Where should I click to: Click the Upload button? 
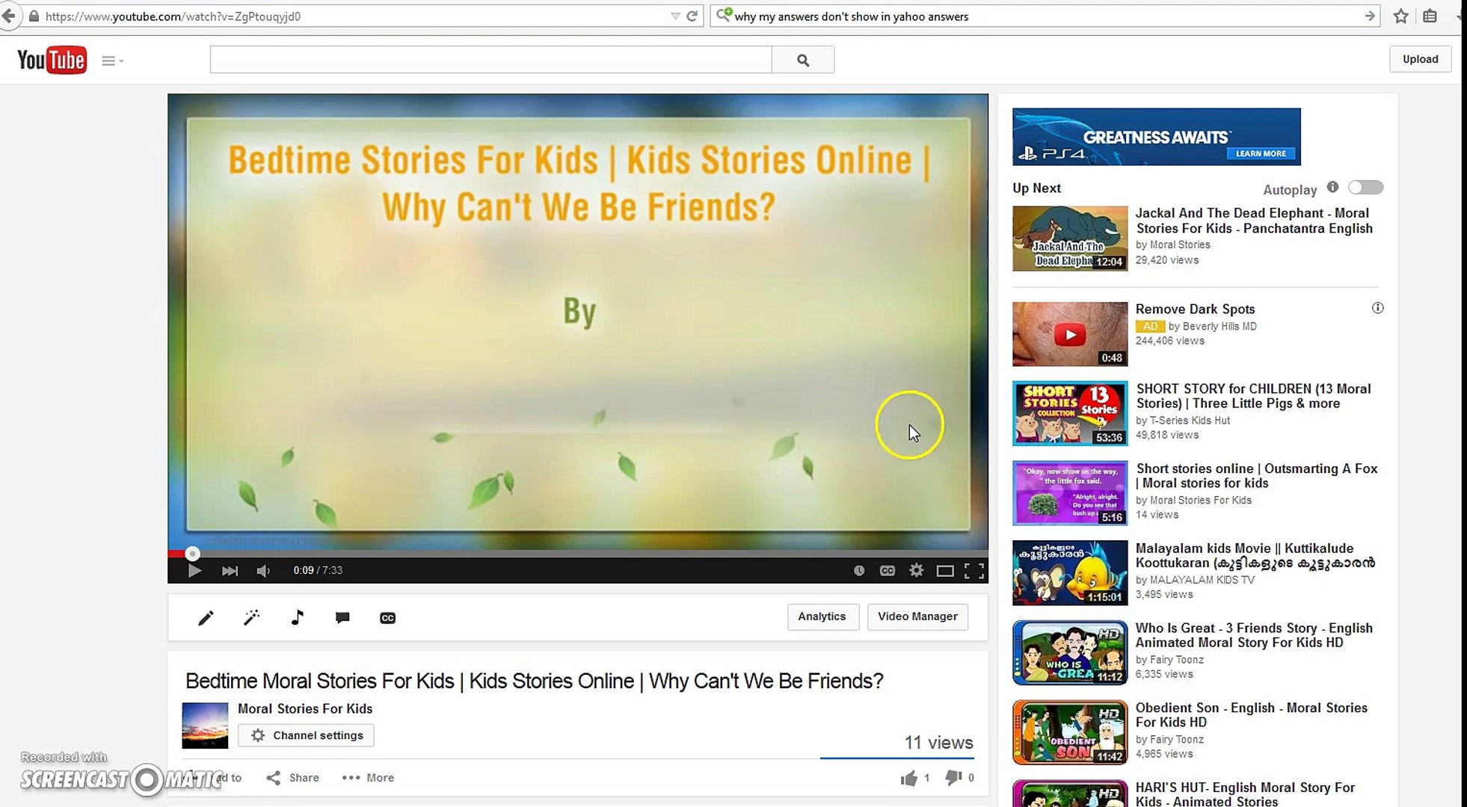pyautogui.click(x=1419, y=59)
